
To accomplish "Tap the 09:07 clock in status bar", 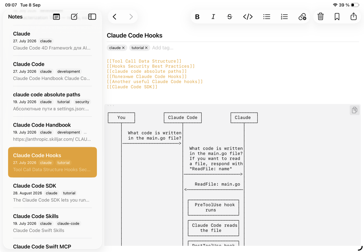I will coord(11,5).
